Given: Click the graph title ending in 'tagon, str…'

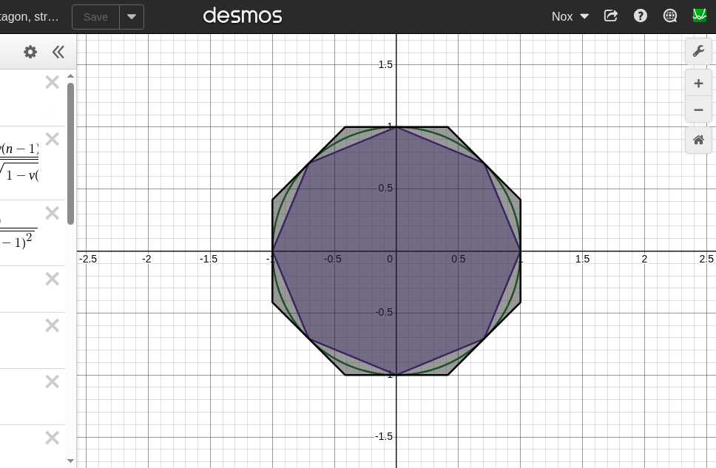Looking at the screenshot, I should pyautogui.click(x=30, y=17).
